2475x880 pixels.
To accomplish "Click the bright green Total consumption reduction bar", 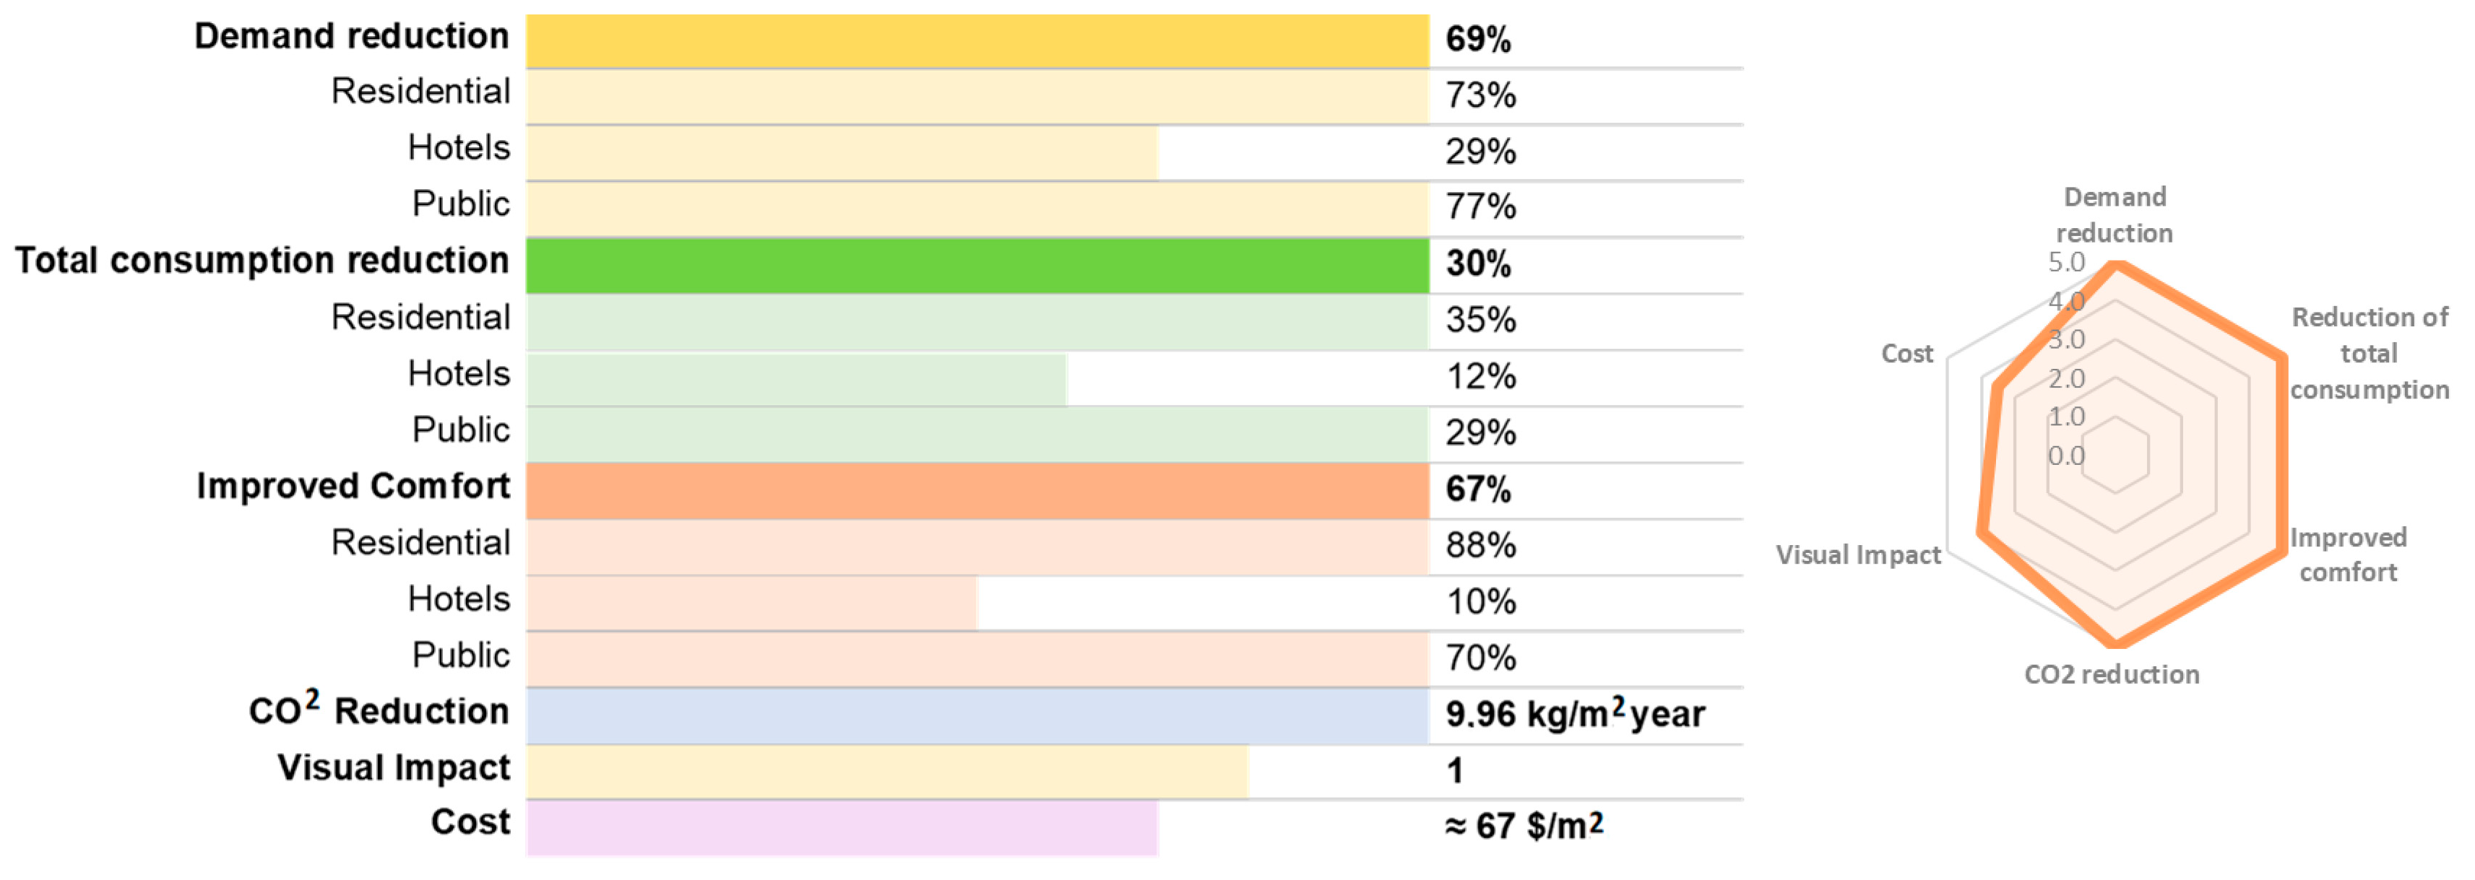I will pos(976,265).
